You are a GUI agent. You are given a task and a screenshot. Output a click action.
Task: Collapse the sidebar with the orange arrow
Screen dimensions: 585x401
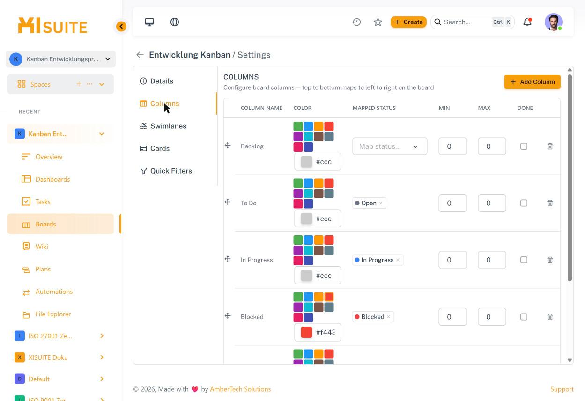click(121, 27)
